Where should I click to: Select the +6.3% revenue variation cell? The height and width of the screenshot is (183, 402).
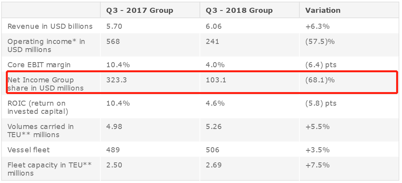pyautogui.click(x=317, y=26)
